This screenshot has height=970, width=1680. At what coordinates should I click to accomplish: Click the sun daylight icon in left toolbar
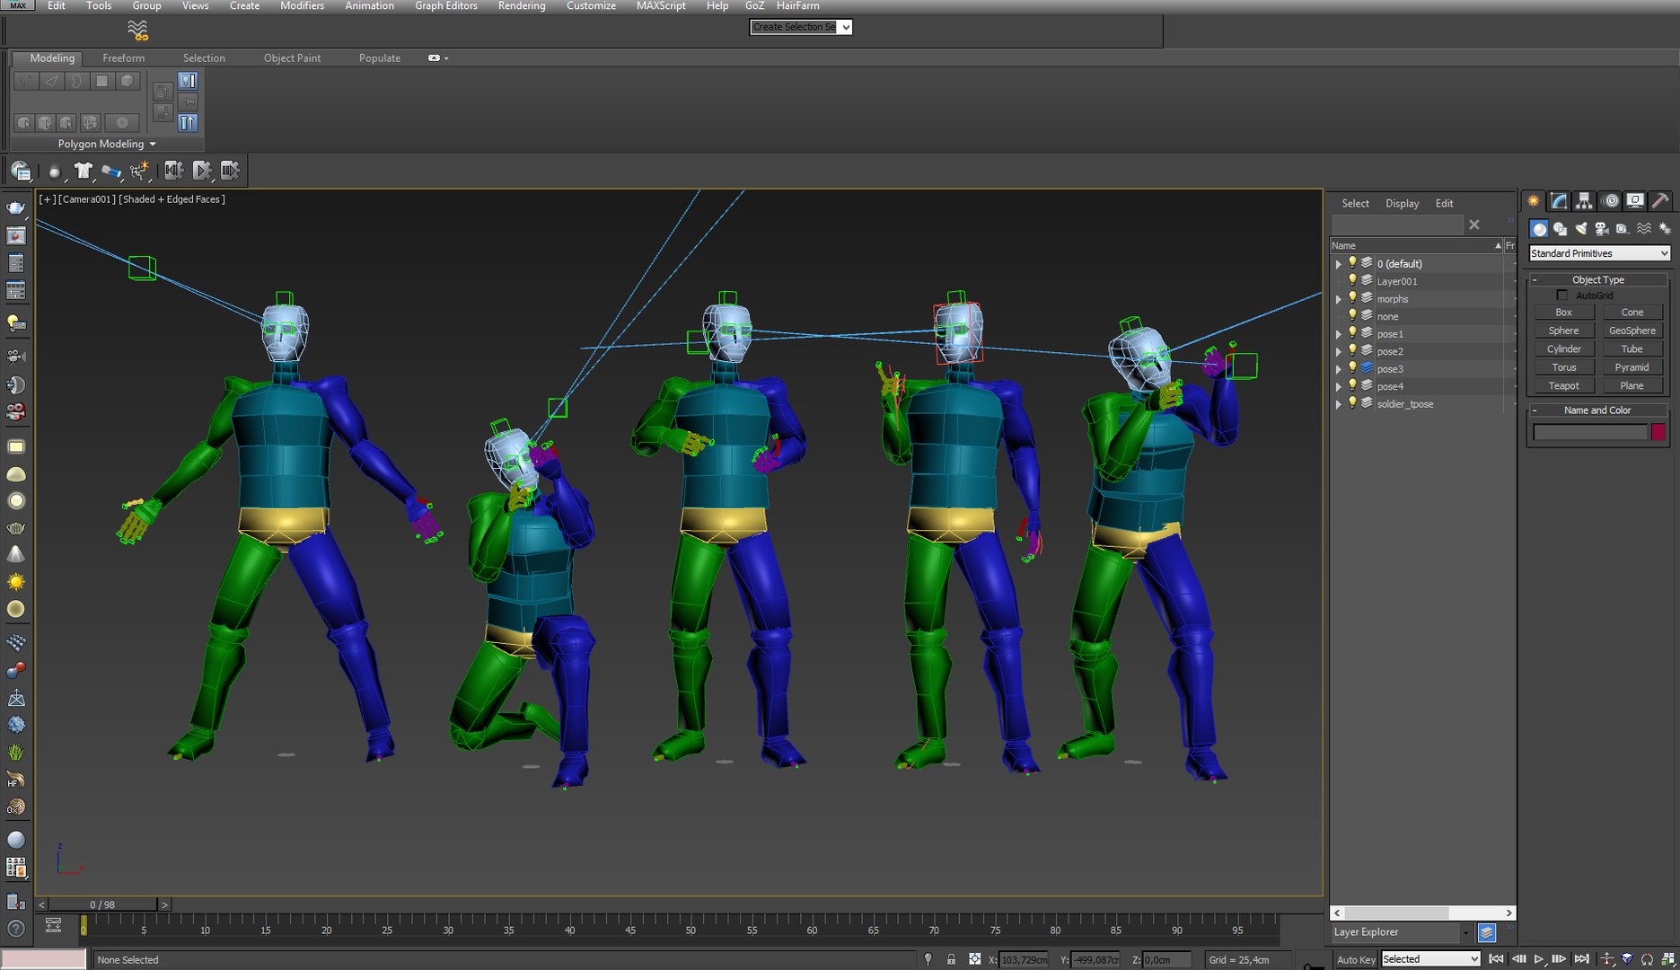16,582
